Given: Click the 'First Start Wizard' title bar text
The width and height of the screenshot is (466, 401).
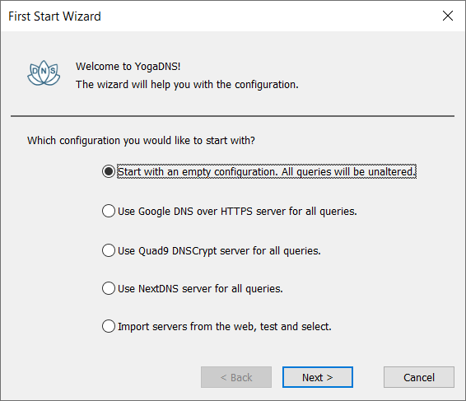Looking at the screenshot, I should point(54,16).
